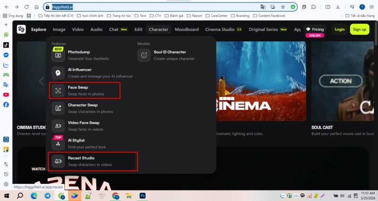Open the Photodump feature icon
This screenshot has width=378, height=201.
pos(58,55)
